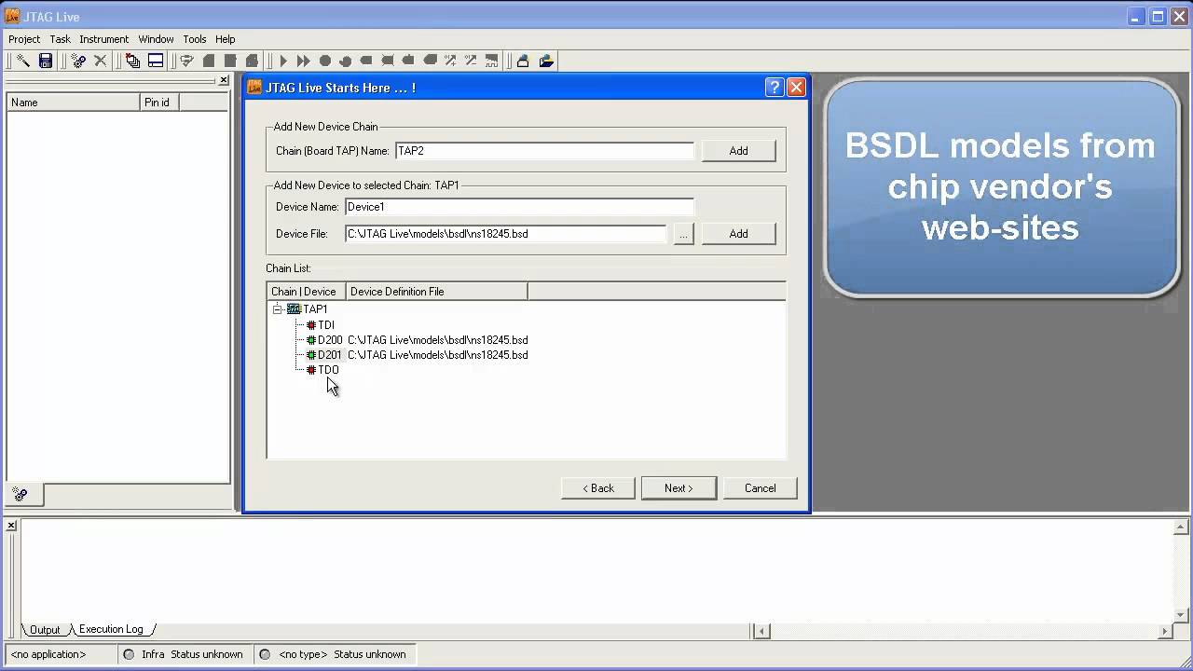Click the Pin id column header

pyautogui.click(x=159, y=103)
